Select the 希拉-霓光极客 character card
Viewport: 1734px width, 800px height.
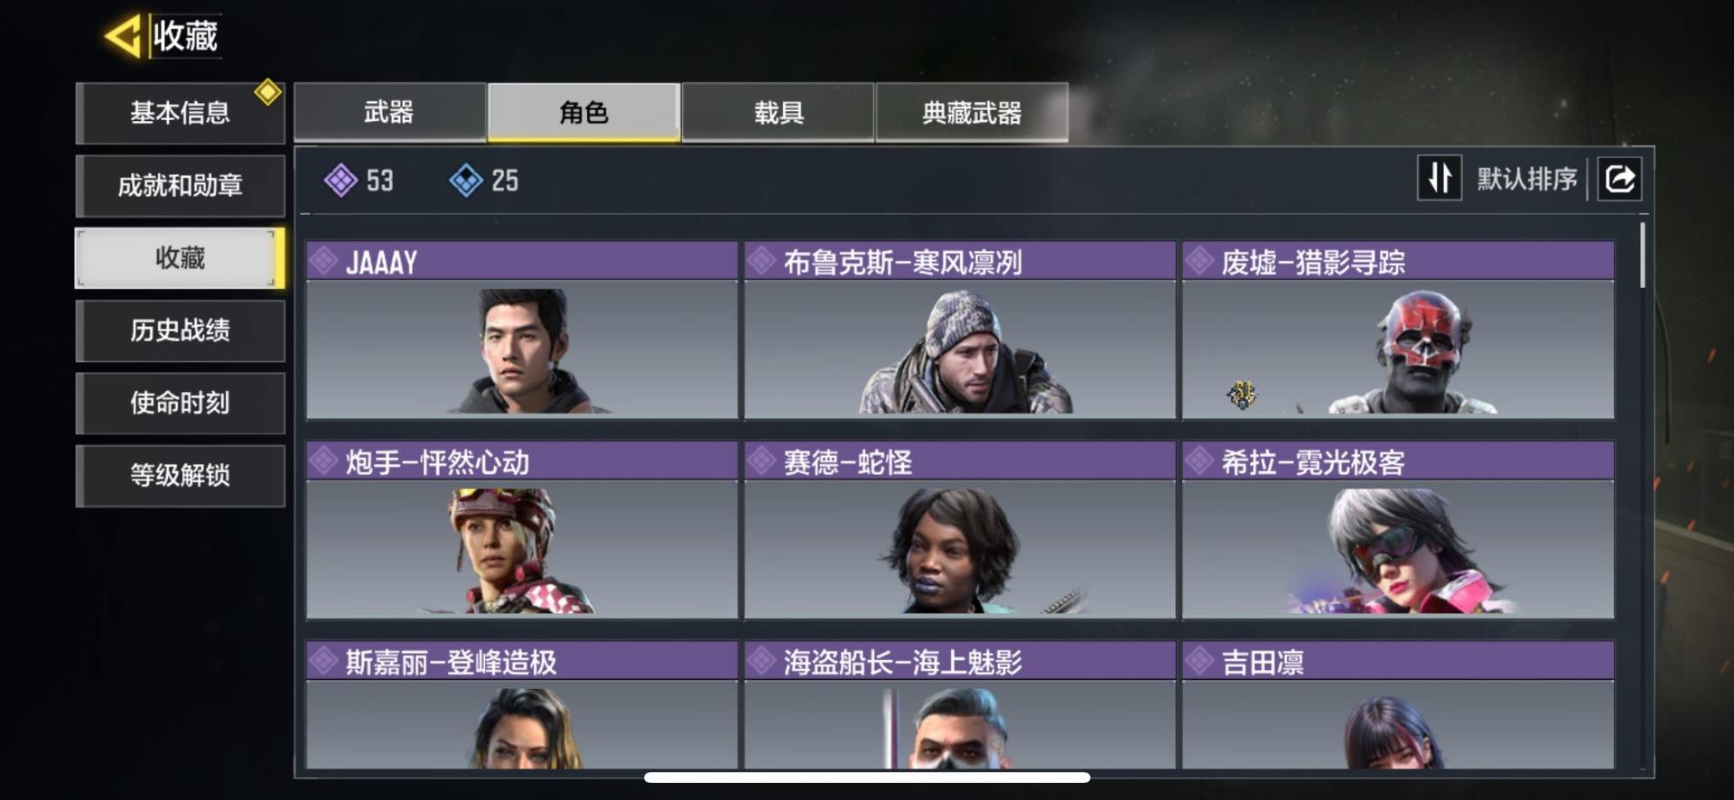coord(1397,530)
